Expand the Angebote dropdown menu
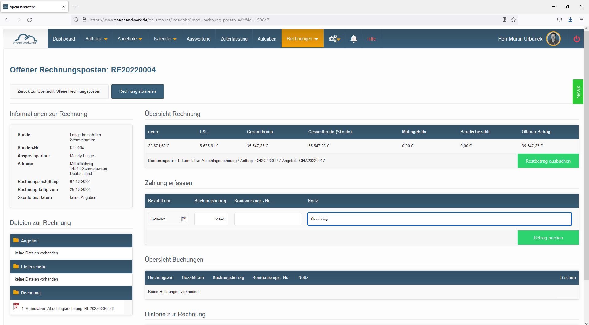The image size is (589, 325). pos(130,39)
